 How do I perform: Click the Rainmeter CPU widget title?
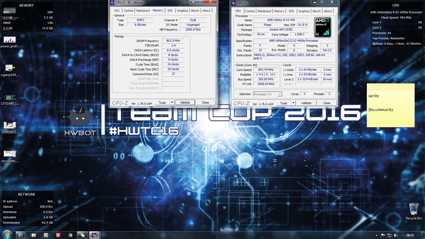396,5
